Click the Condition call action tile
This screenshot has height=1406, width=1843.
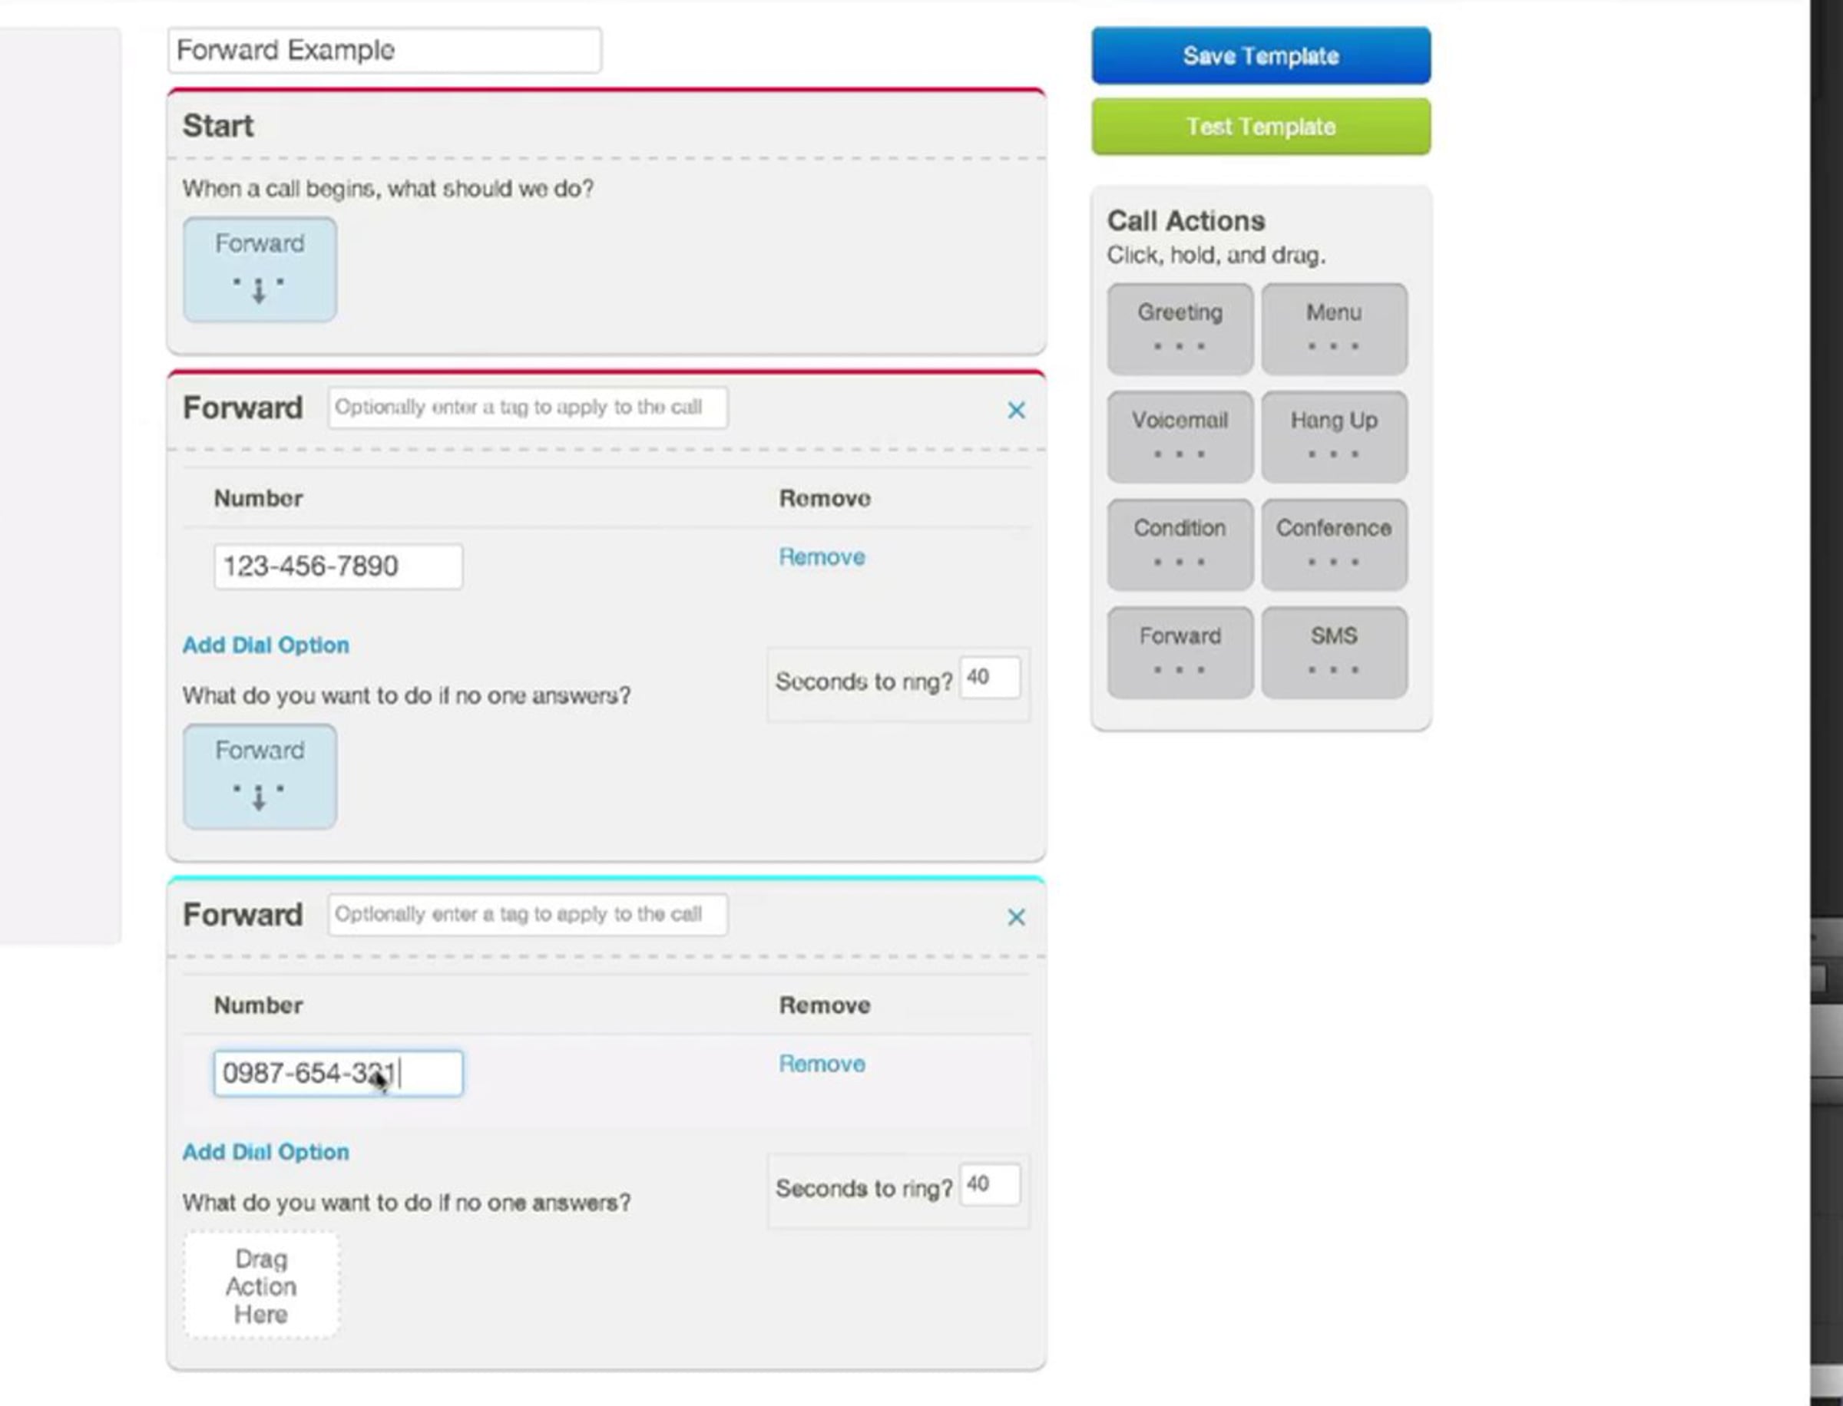[x=1179, y=544]
